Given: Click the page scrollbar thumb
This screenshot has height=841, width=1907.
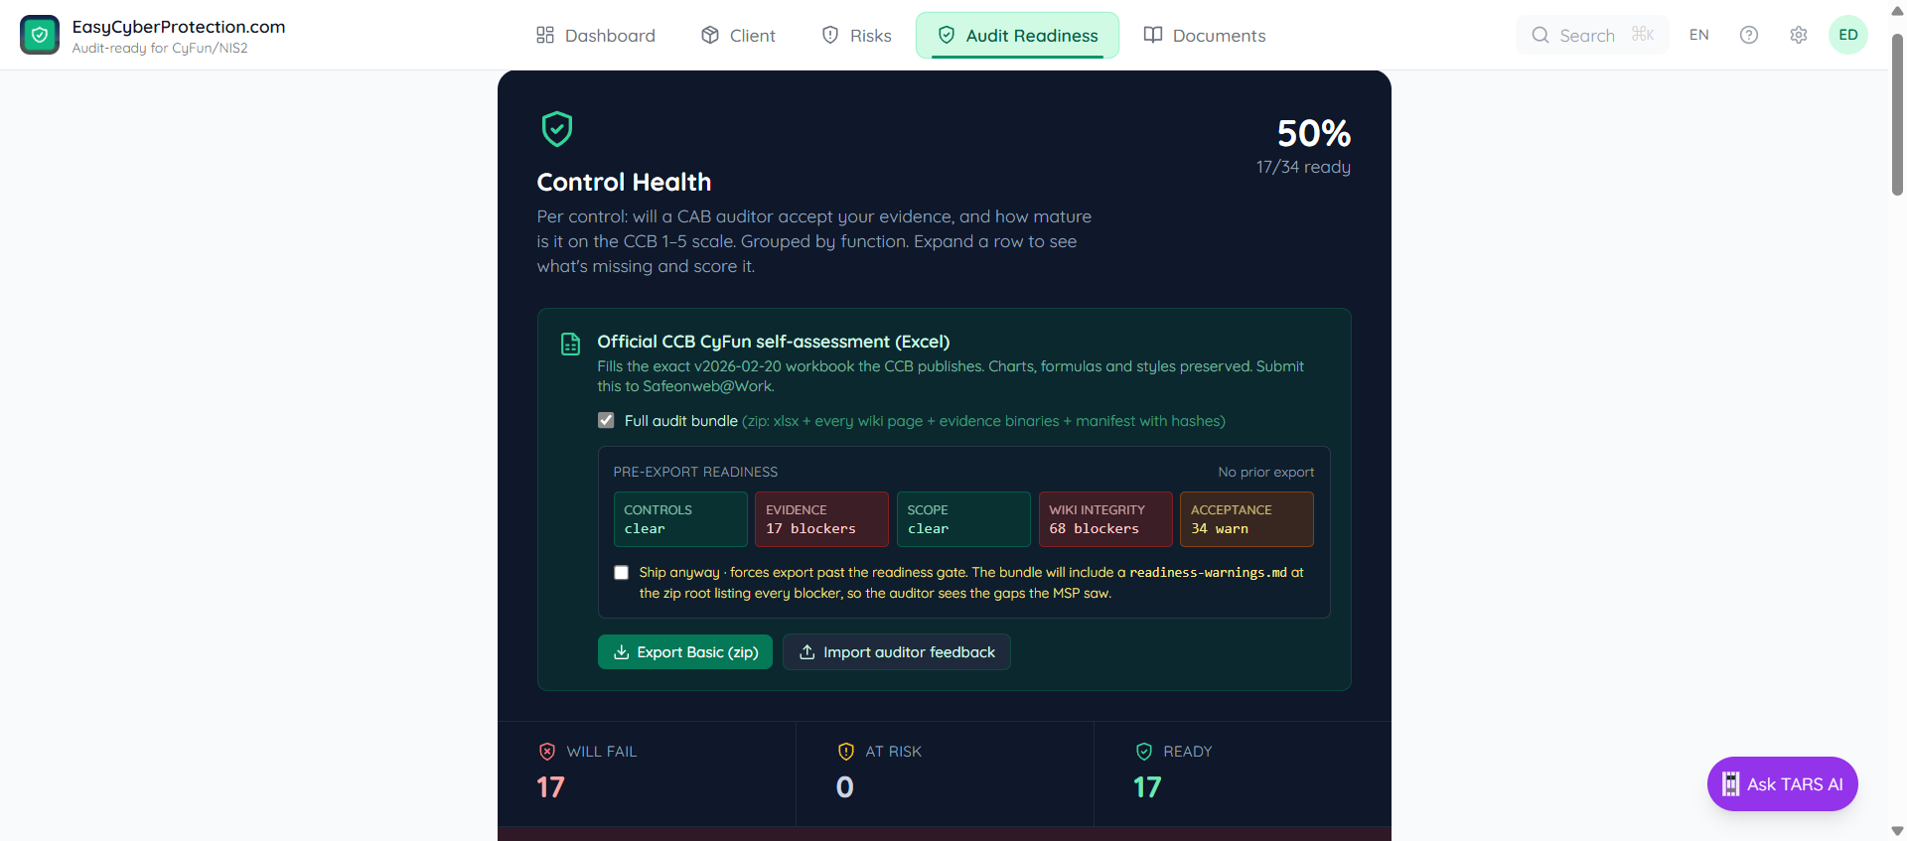Looking at the screenshot, I should [1897, 114].
